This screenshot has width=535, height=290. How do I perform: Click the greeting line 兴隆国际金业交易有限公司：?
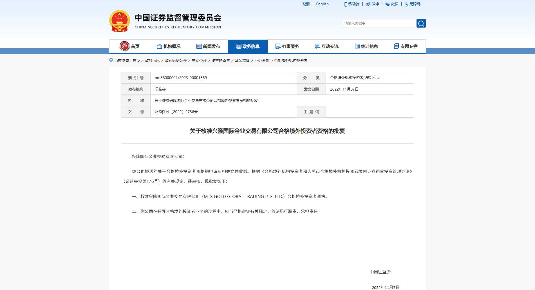pyautogui.click(x=158, y=156)
